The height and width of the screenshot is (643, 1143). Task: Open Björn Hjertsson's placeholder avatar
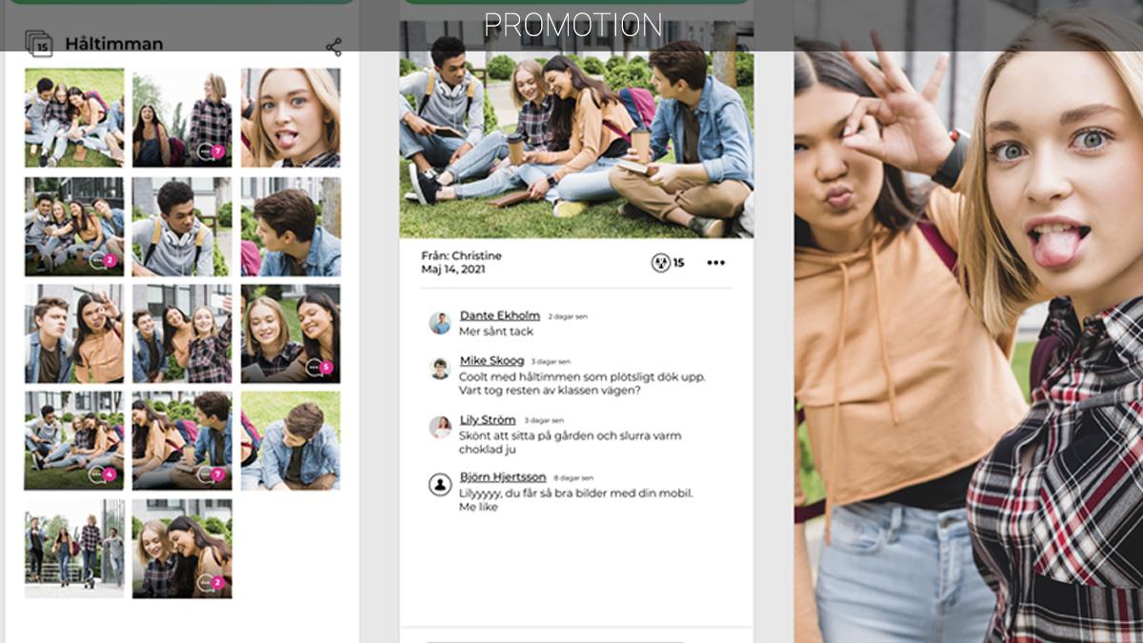pyautogui.click(x=440, y=484)
